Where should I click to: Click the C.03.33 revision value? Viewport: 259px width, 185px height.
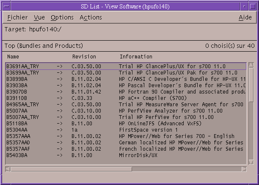(x=82, y=98)
